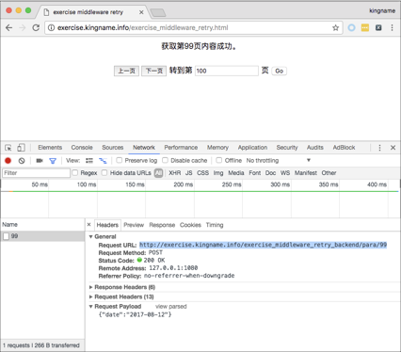
Task: Show the Preview tab of the request
Action: pyautogui.click(x=134, y=225)
